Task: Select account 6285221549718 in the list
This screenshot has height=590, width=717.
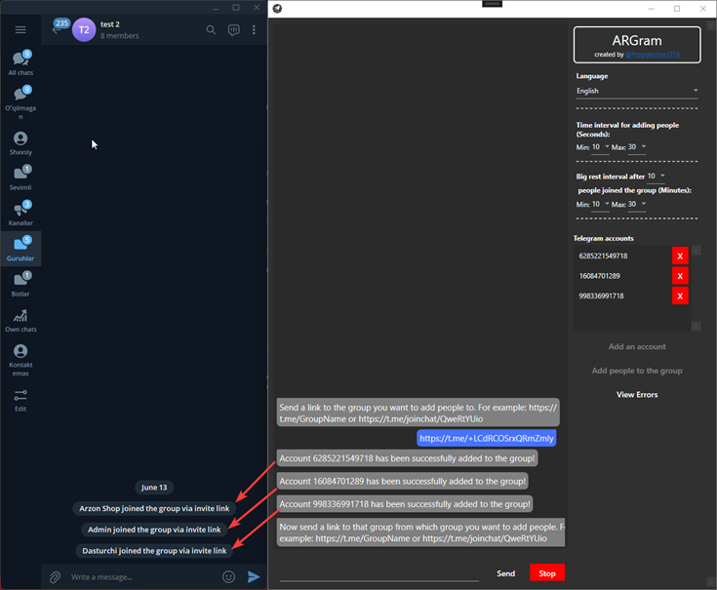Action: [603, 256]
